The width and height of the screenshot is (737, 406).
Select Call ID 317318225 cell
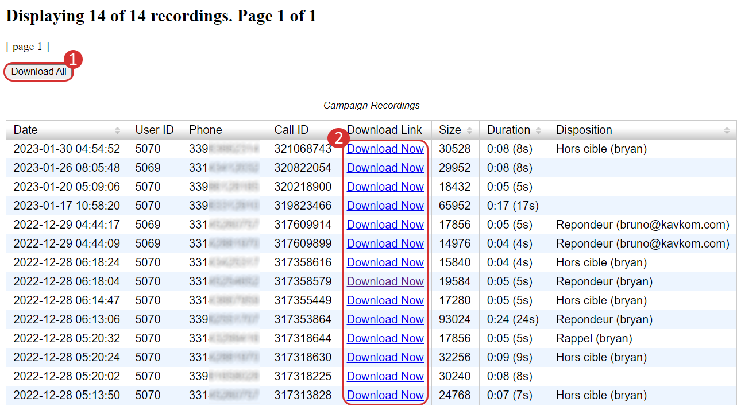(303, 376)
